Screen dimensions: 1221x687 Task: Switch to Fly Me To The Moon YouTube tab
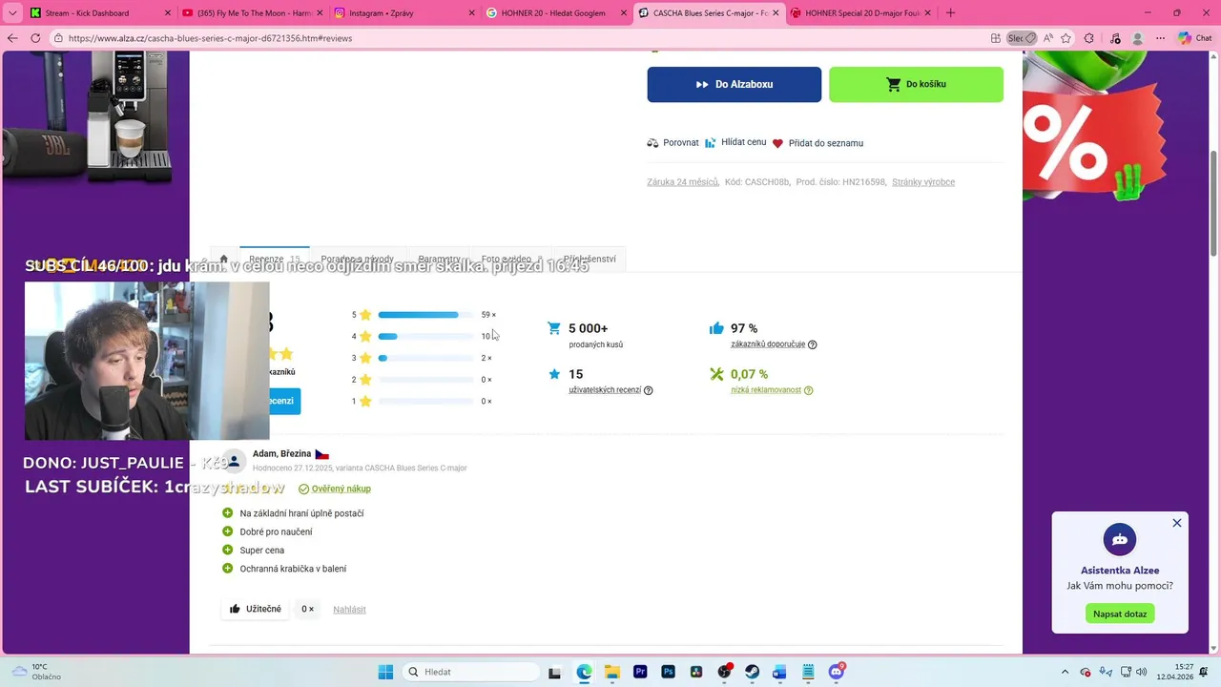pyautogui.click(x=253, y=13)
